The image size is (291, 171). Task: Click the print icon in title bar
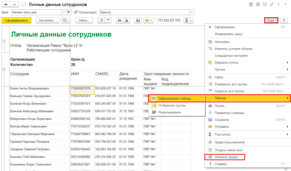point(258,5)
